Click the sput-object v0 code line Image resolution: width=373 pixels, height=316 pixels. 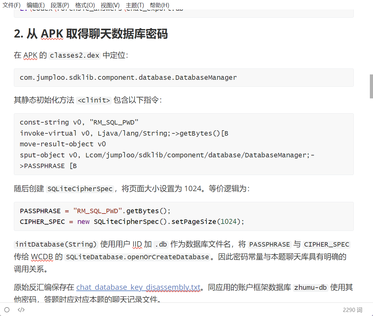[167, 161]
